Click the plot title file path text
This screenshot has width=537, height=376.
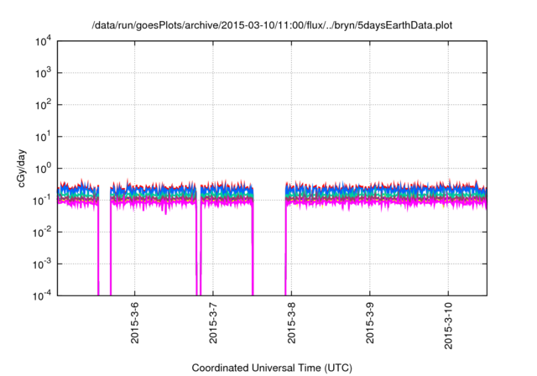coord(272,25)
